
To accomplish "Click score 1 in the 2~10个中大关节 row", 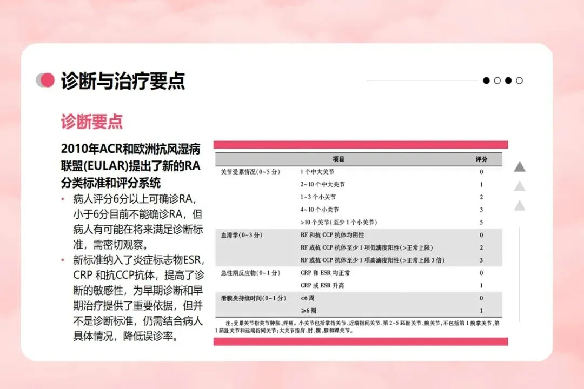I will (x=481, y=184).
